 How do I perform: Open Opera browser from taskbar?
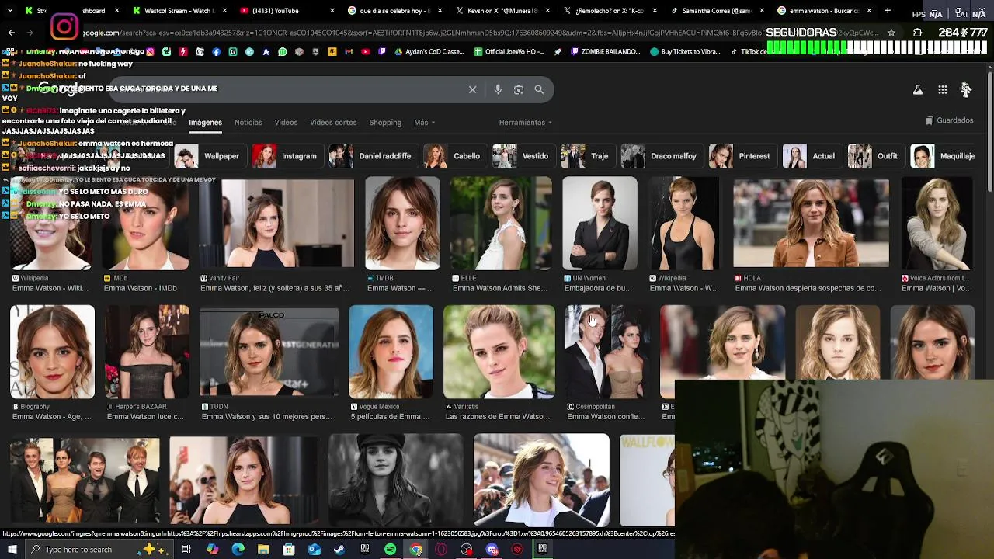tap(441, 550)
